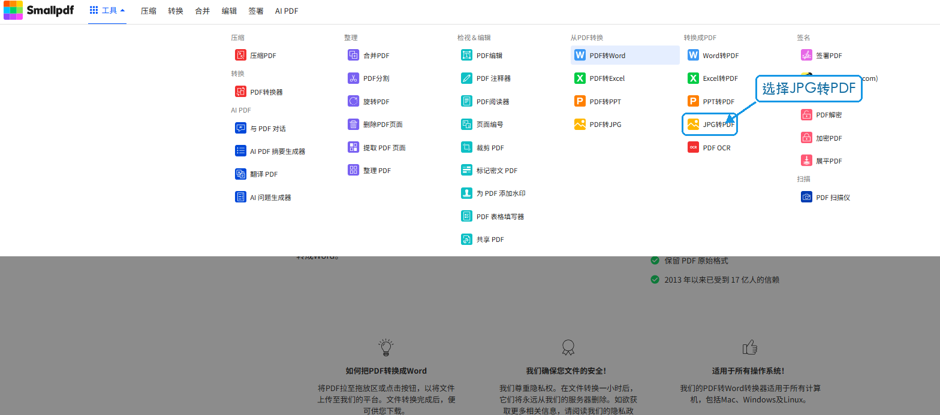Image resolution: width=940 pixels, height=415 pixels.
Task: Click the Excel转PDF X icon
Action: [x=693, y=78]
